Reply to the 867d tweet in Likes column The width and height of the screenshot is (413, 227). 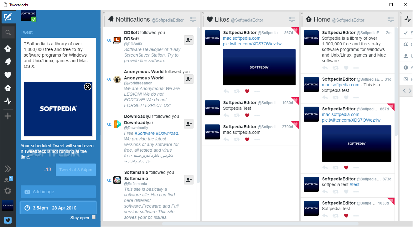point(226,91)
